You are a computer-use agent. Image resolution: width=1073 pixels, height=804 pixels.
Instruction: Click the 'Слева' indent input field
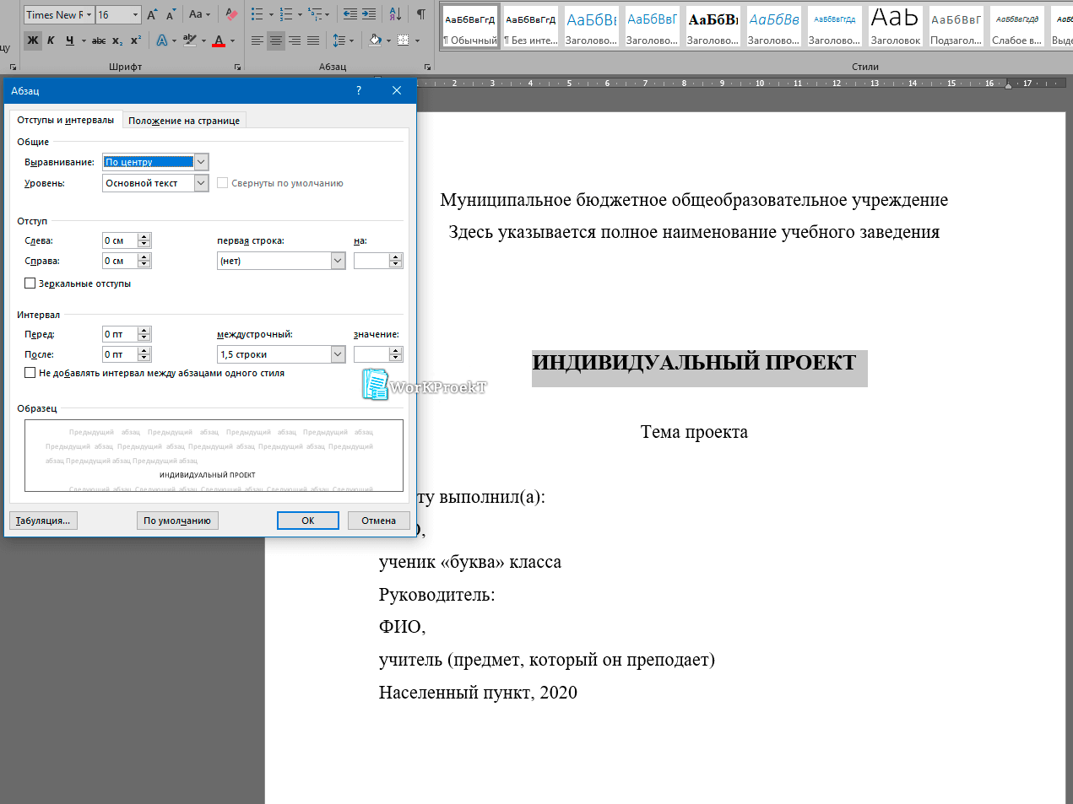tap(120, 240)
